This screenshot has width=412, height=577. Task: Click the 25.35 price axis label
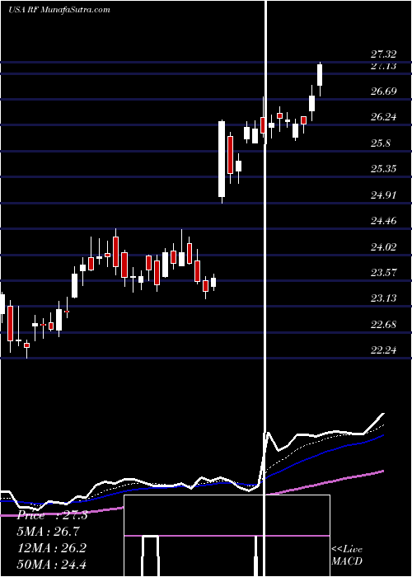coord(383,169)
